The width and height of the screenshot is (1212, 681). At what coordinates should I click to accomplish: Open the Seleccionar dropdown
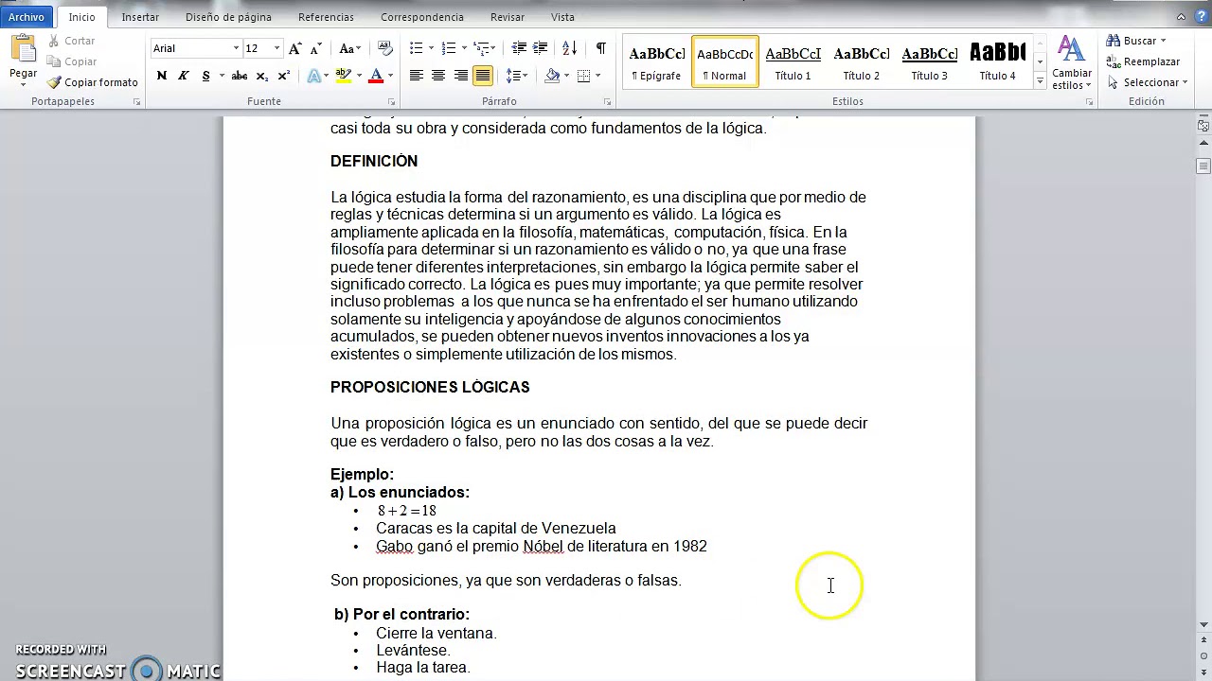click(1147, 82)
